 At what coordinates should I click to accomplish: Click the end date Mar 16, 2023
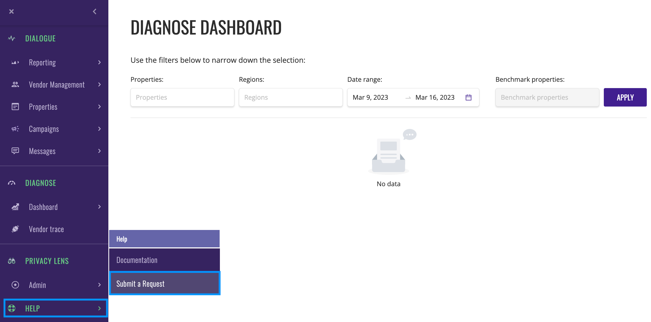435,98
